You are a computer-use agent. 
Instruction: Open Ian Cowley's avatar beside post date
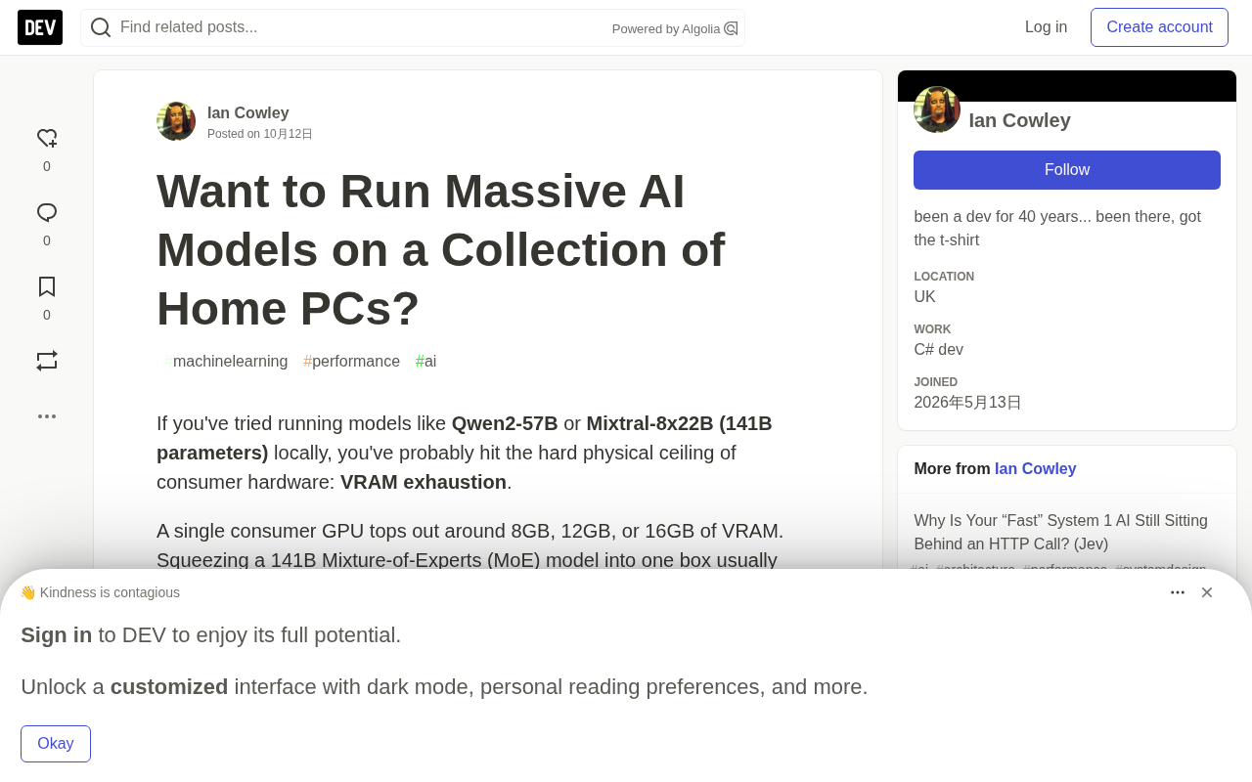176,121
